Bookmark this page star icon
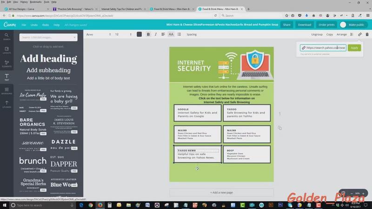The width and height of the screenshot is (372, 209). click(286, 16)
